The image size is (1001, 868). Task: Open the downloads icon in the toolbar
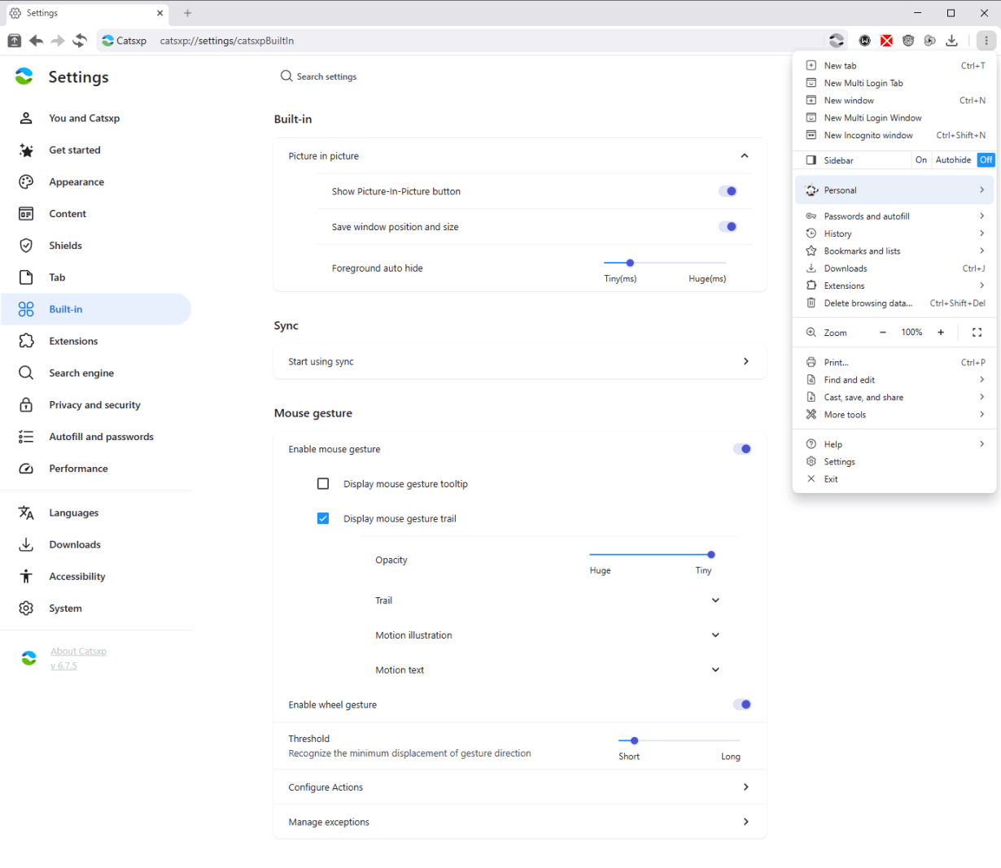(951, 41)
